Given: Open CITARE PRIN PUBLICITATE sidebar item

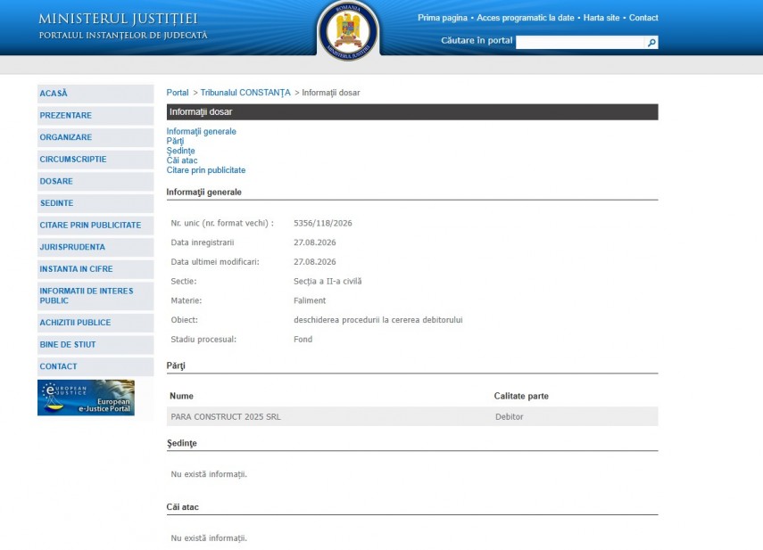Looking at the screenshot, I should (x=95, y=225).
